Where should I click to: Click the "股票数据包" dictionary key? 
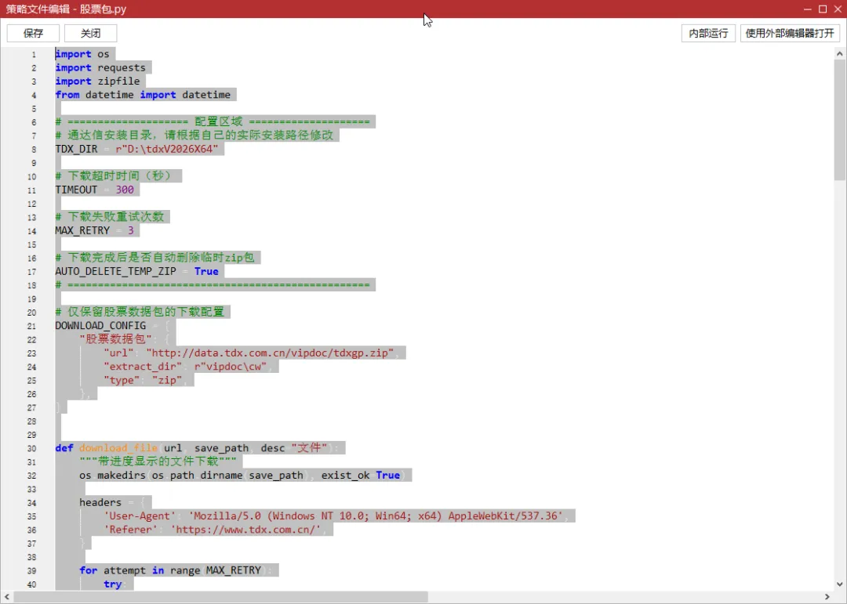115,339
